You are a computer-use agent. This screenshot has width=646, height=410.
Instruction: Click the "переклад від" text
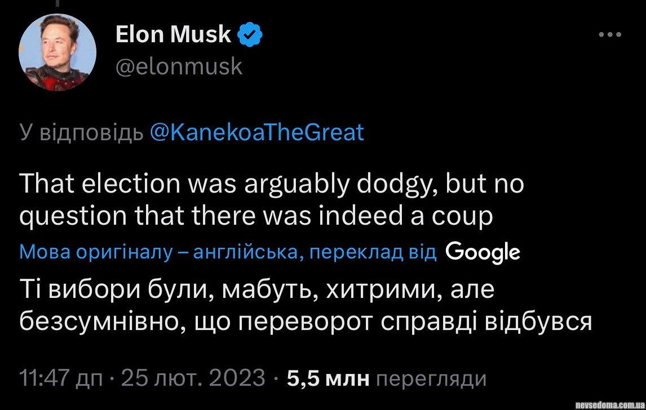[x=373, y=253]
